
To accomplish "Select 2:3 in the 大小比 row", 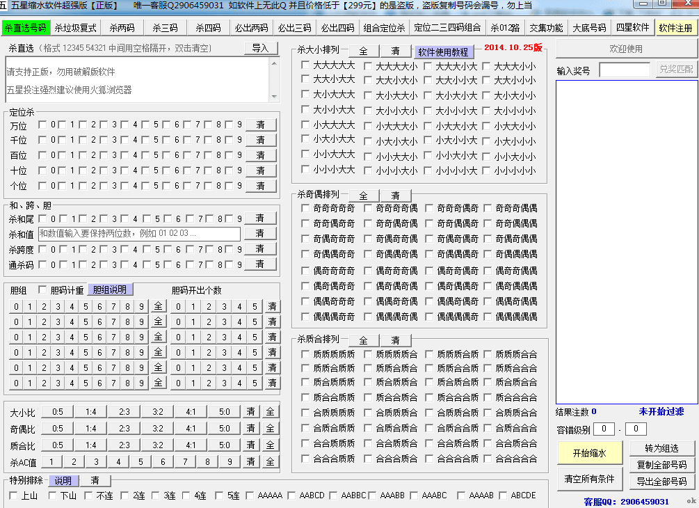I will tap(124, 412).
